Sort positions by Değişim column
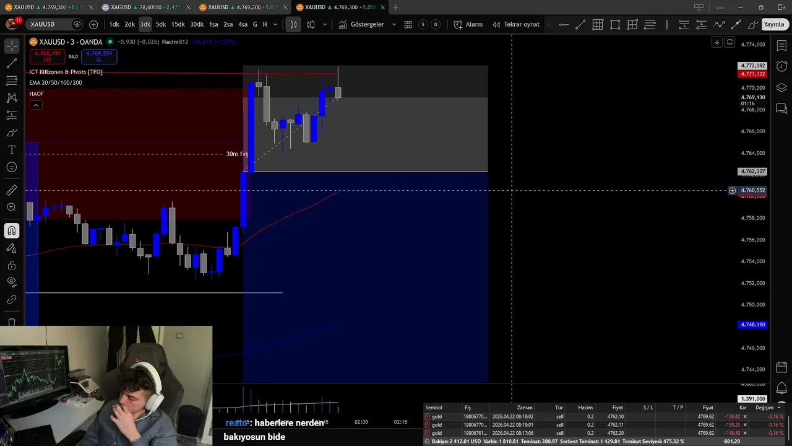 point(764,408)
